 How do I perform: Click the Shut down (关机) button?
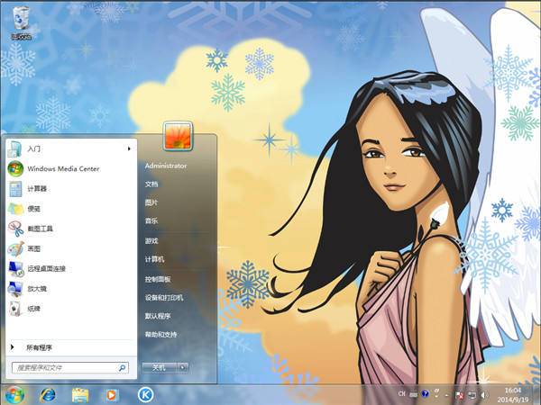pyautogui.click(x=159, y=367)
